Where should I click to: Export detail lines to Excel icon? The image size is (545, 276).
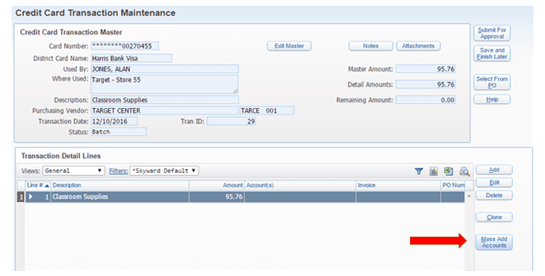pyautogui.click(x=448, y=171)
